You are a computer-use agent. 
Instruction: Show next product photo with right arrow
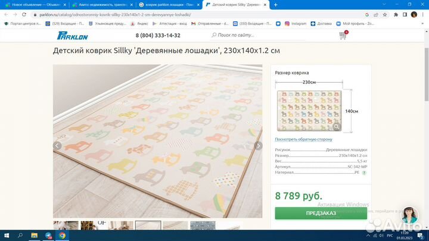coord(258,146)
